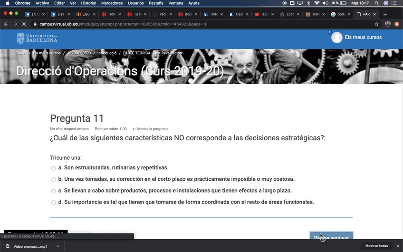Open the Marcadores menu
Image resolution: width=403 pixels, height=252 pixels.
[x=112, y=3]
